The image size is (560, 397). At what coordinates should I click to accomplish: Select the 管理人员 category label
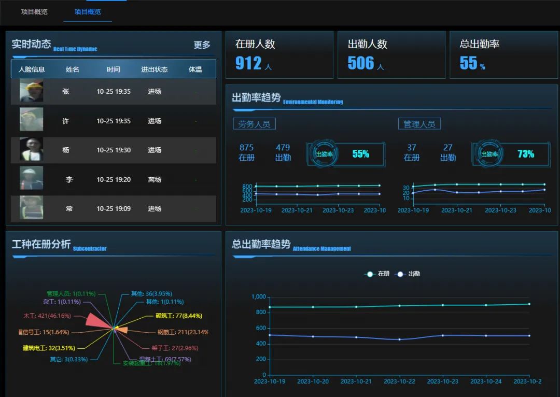(419, 124)
